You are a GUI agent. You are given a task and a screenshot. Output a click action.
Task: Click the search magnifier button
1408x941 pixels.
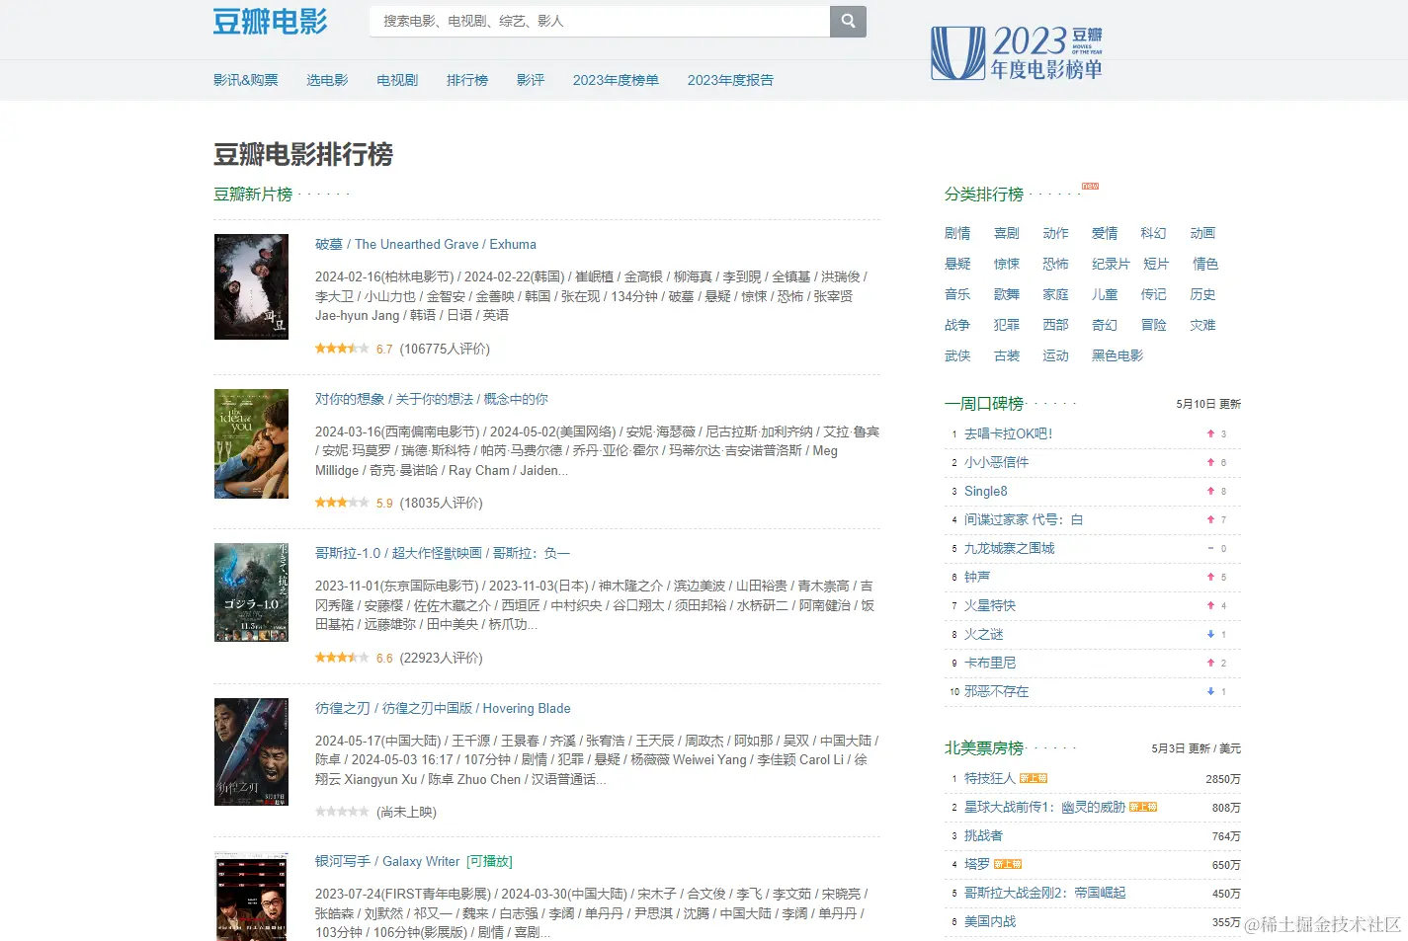pos(848,21)
